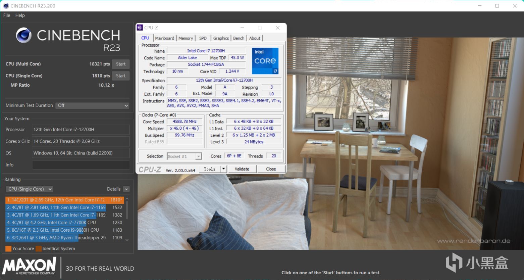Viewport: 524px width, 280px height.
Task: Click the Multiplier value x 46.0
Action: 185,128
